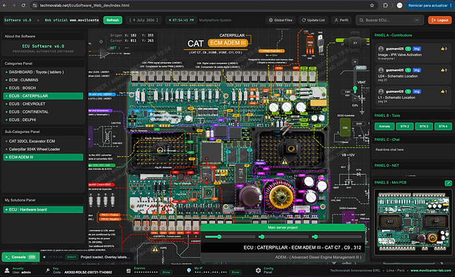455x277 pixels.
Task: Click third slider handle in Main server project
Action: point(316,237)
